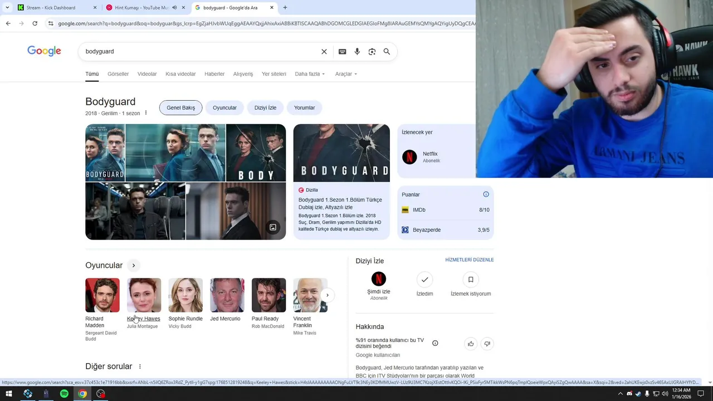Open info icon beside Puanlar

[486, 194]
